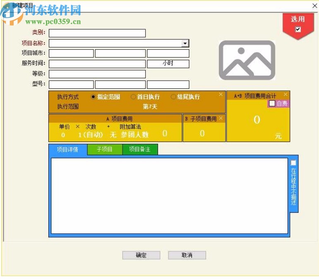Close the A+B 项目费用合计 panel X
The width and height of the screenshot is (319, 279).
pos(285,95)
